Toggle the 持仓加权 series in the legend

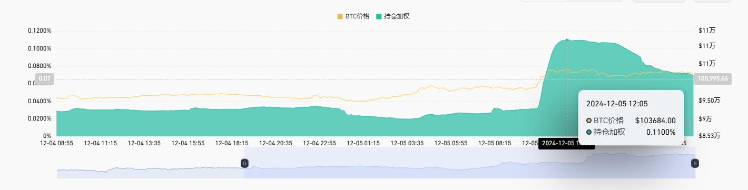click(x=393, y=16)
